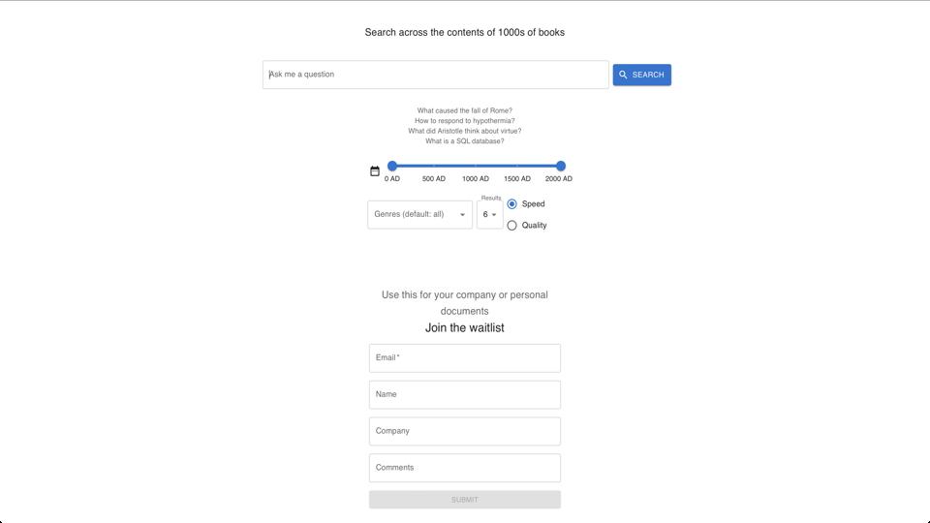
Task: Click into the Email field
Action: point(465,358)
